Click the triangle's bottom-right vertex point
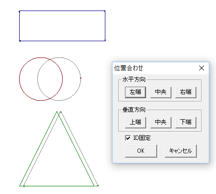This screenshot has height=194, width=216. click(x=98, y=185)
